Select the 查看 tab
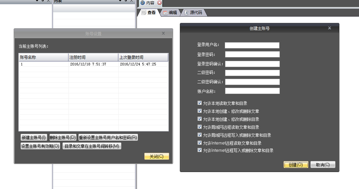The width and height of the screenshot is (359, 189). point(149,13)
